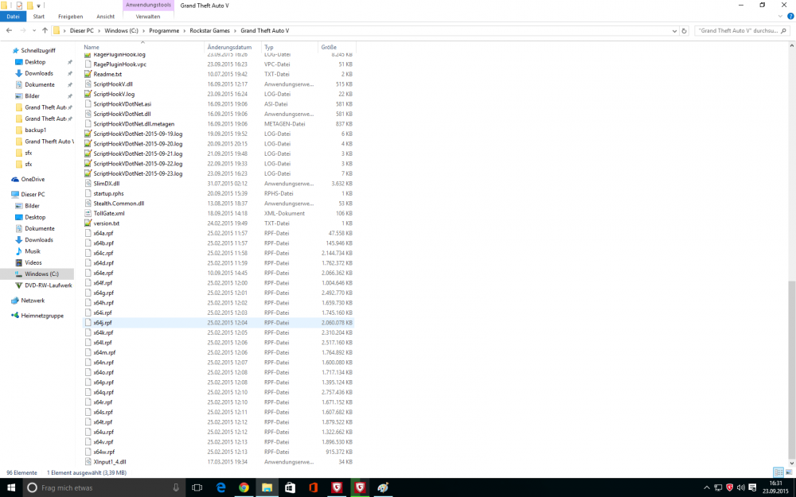The width and height of the screenshot is (796, 497).
Task: Sort by Typ column header
Action: [290, 47]
